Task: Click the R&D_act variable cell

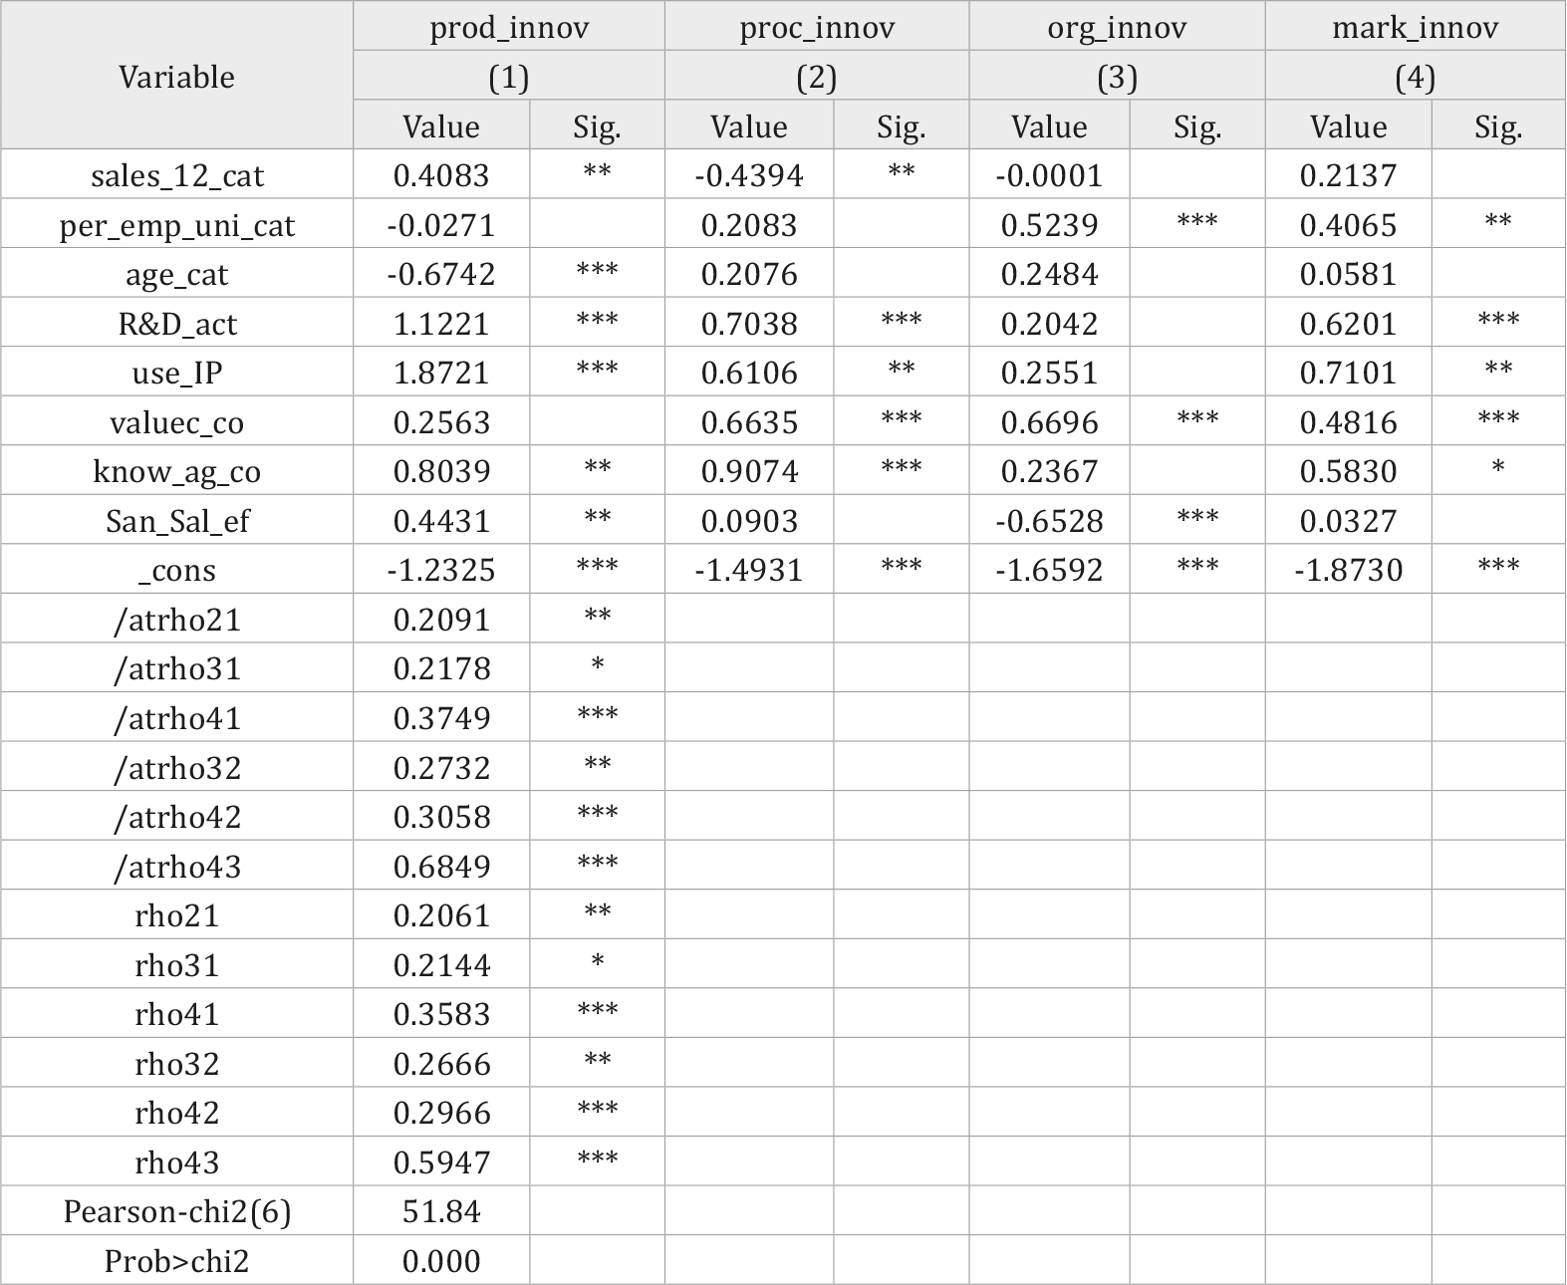Action: pos(177,324)
